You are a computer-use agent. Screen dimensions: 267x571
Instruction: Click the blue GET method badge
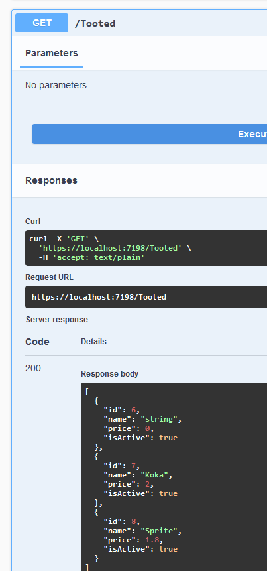pos(42,23)
